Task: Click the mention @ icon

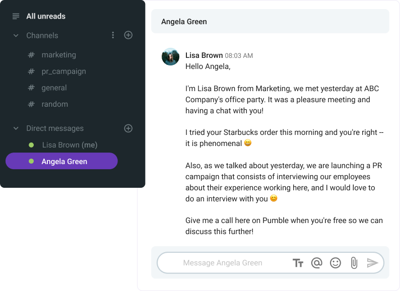Action: tap(316, 263)
